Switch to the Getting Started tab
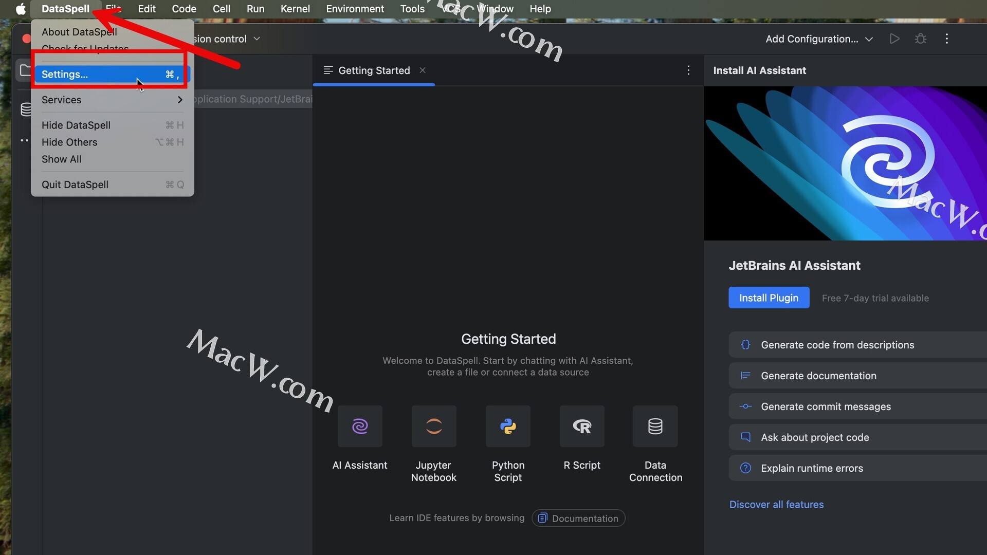987x555 pixels. [374, 70]
